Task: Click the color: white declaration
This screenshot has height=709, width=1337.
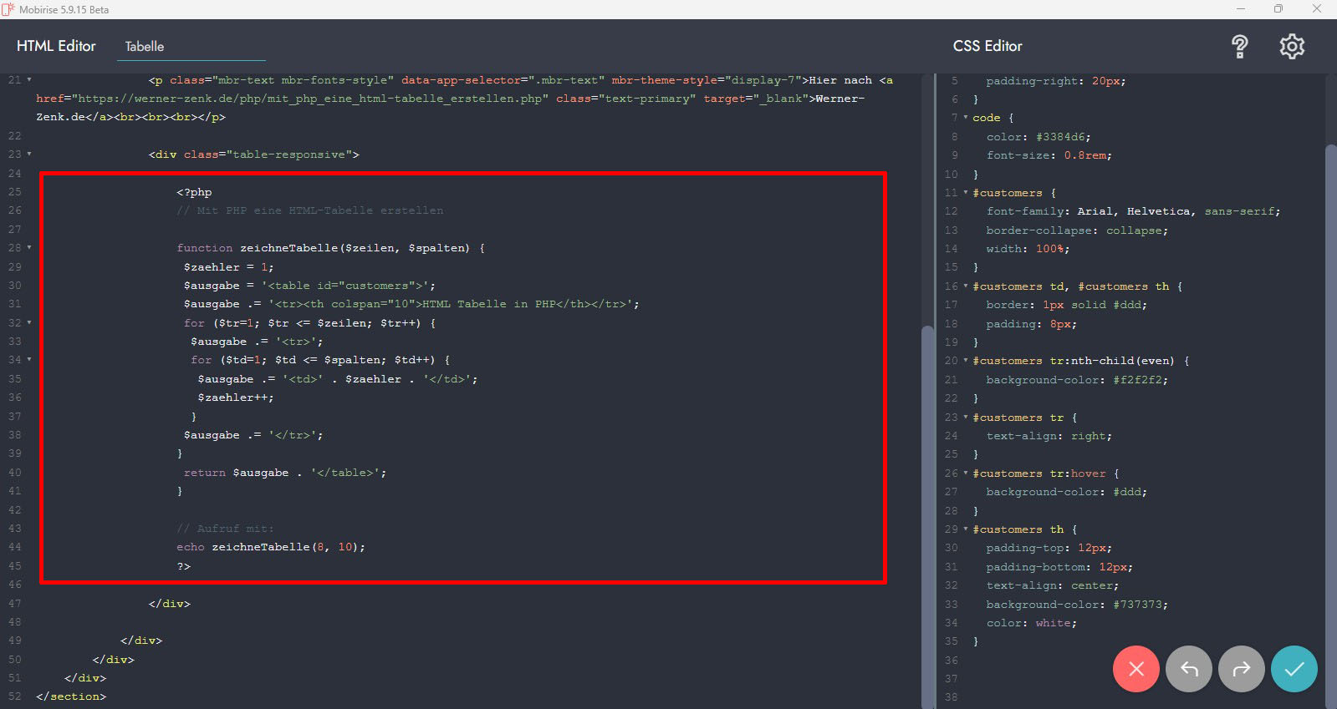Action: pyautogui.click(x=1032, y=623)
